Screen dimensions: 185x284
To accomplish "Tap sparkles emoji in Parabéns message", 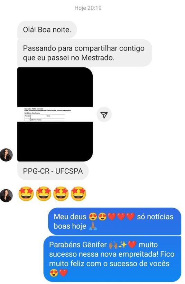I will (x=122, y=245).
